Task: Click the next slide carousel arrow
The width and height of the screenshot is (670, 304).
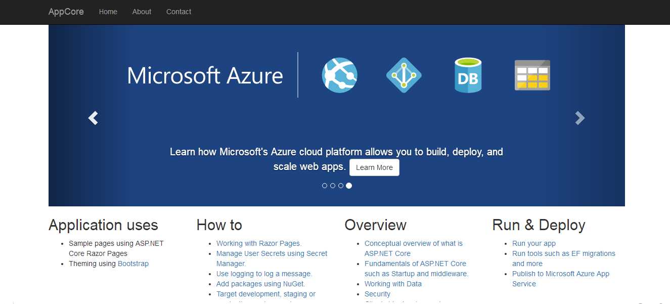Action: click(x=579, y=118)
